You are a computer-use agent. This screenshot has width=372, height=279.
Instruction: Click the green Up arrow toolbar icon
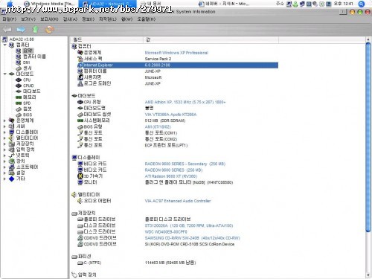coord(35,30)
